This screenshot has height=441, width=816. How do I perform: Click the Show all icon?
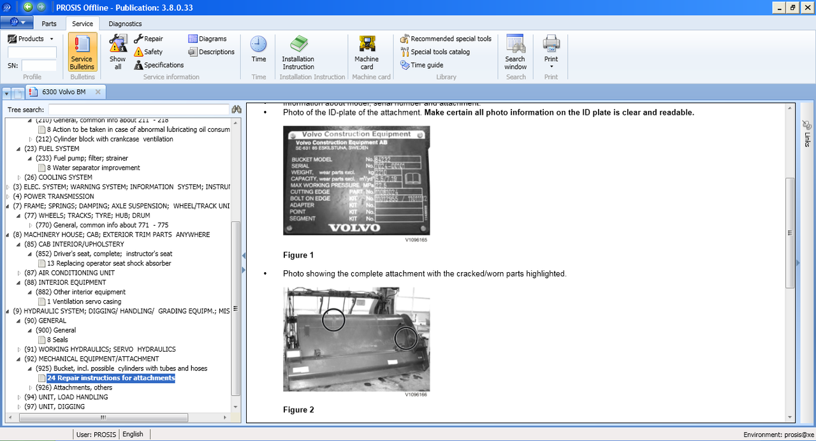pyautogui.click(x=118, y=45)
